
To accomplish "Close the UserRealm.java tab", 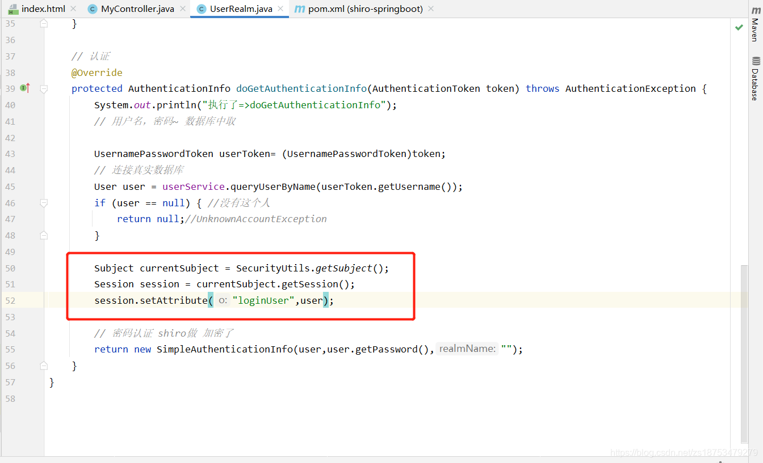I will (280, 9).
